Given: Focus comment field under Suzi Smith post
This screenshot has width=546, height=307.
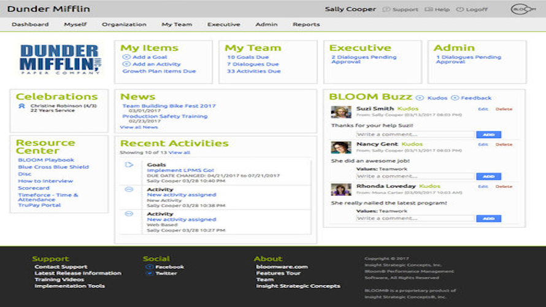Looking at the screenshot, I should tap(415, 134).
